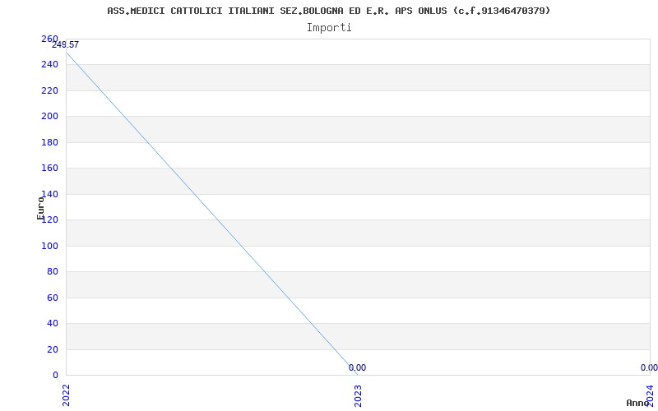
Task: Click the 0 tick on the y-axis
Action: [x=55, y=375]
